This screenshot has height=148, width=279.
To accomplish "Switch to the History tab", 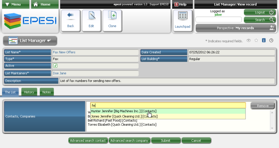I will pos(29,92).
